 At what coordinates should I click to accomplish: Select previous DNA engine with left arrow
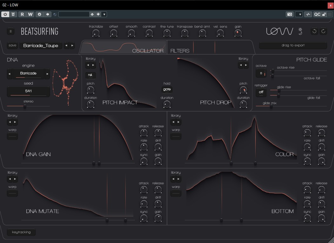point(10,74)
